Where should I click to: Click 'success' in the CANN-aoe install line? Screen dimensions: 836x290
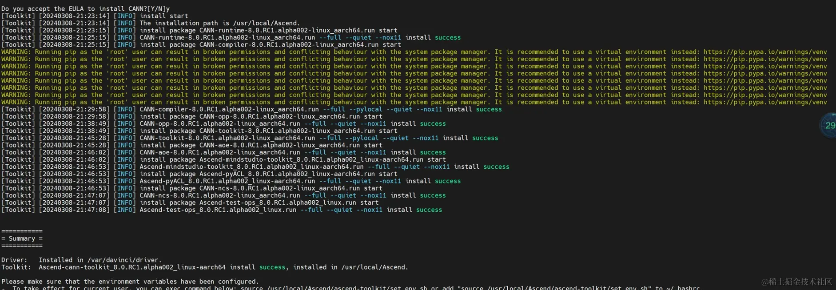coord(433,152)
